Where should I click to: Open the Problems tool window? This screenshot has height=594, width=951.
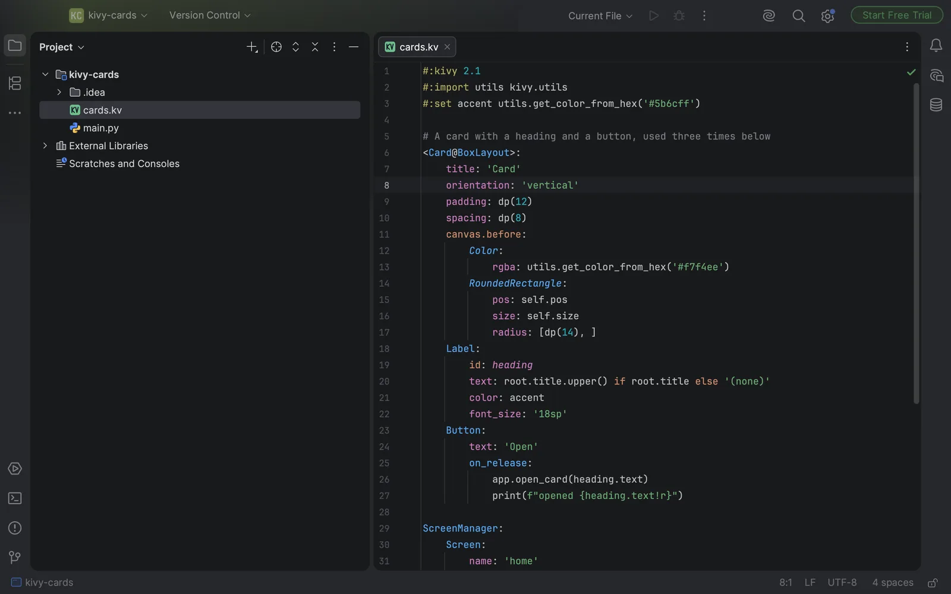pos(15,528)
